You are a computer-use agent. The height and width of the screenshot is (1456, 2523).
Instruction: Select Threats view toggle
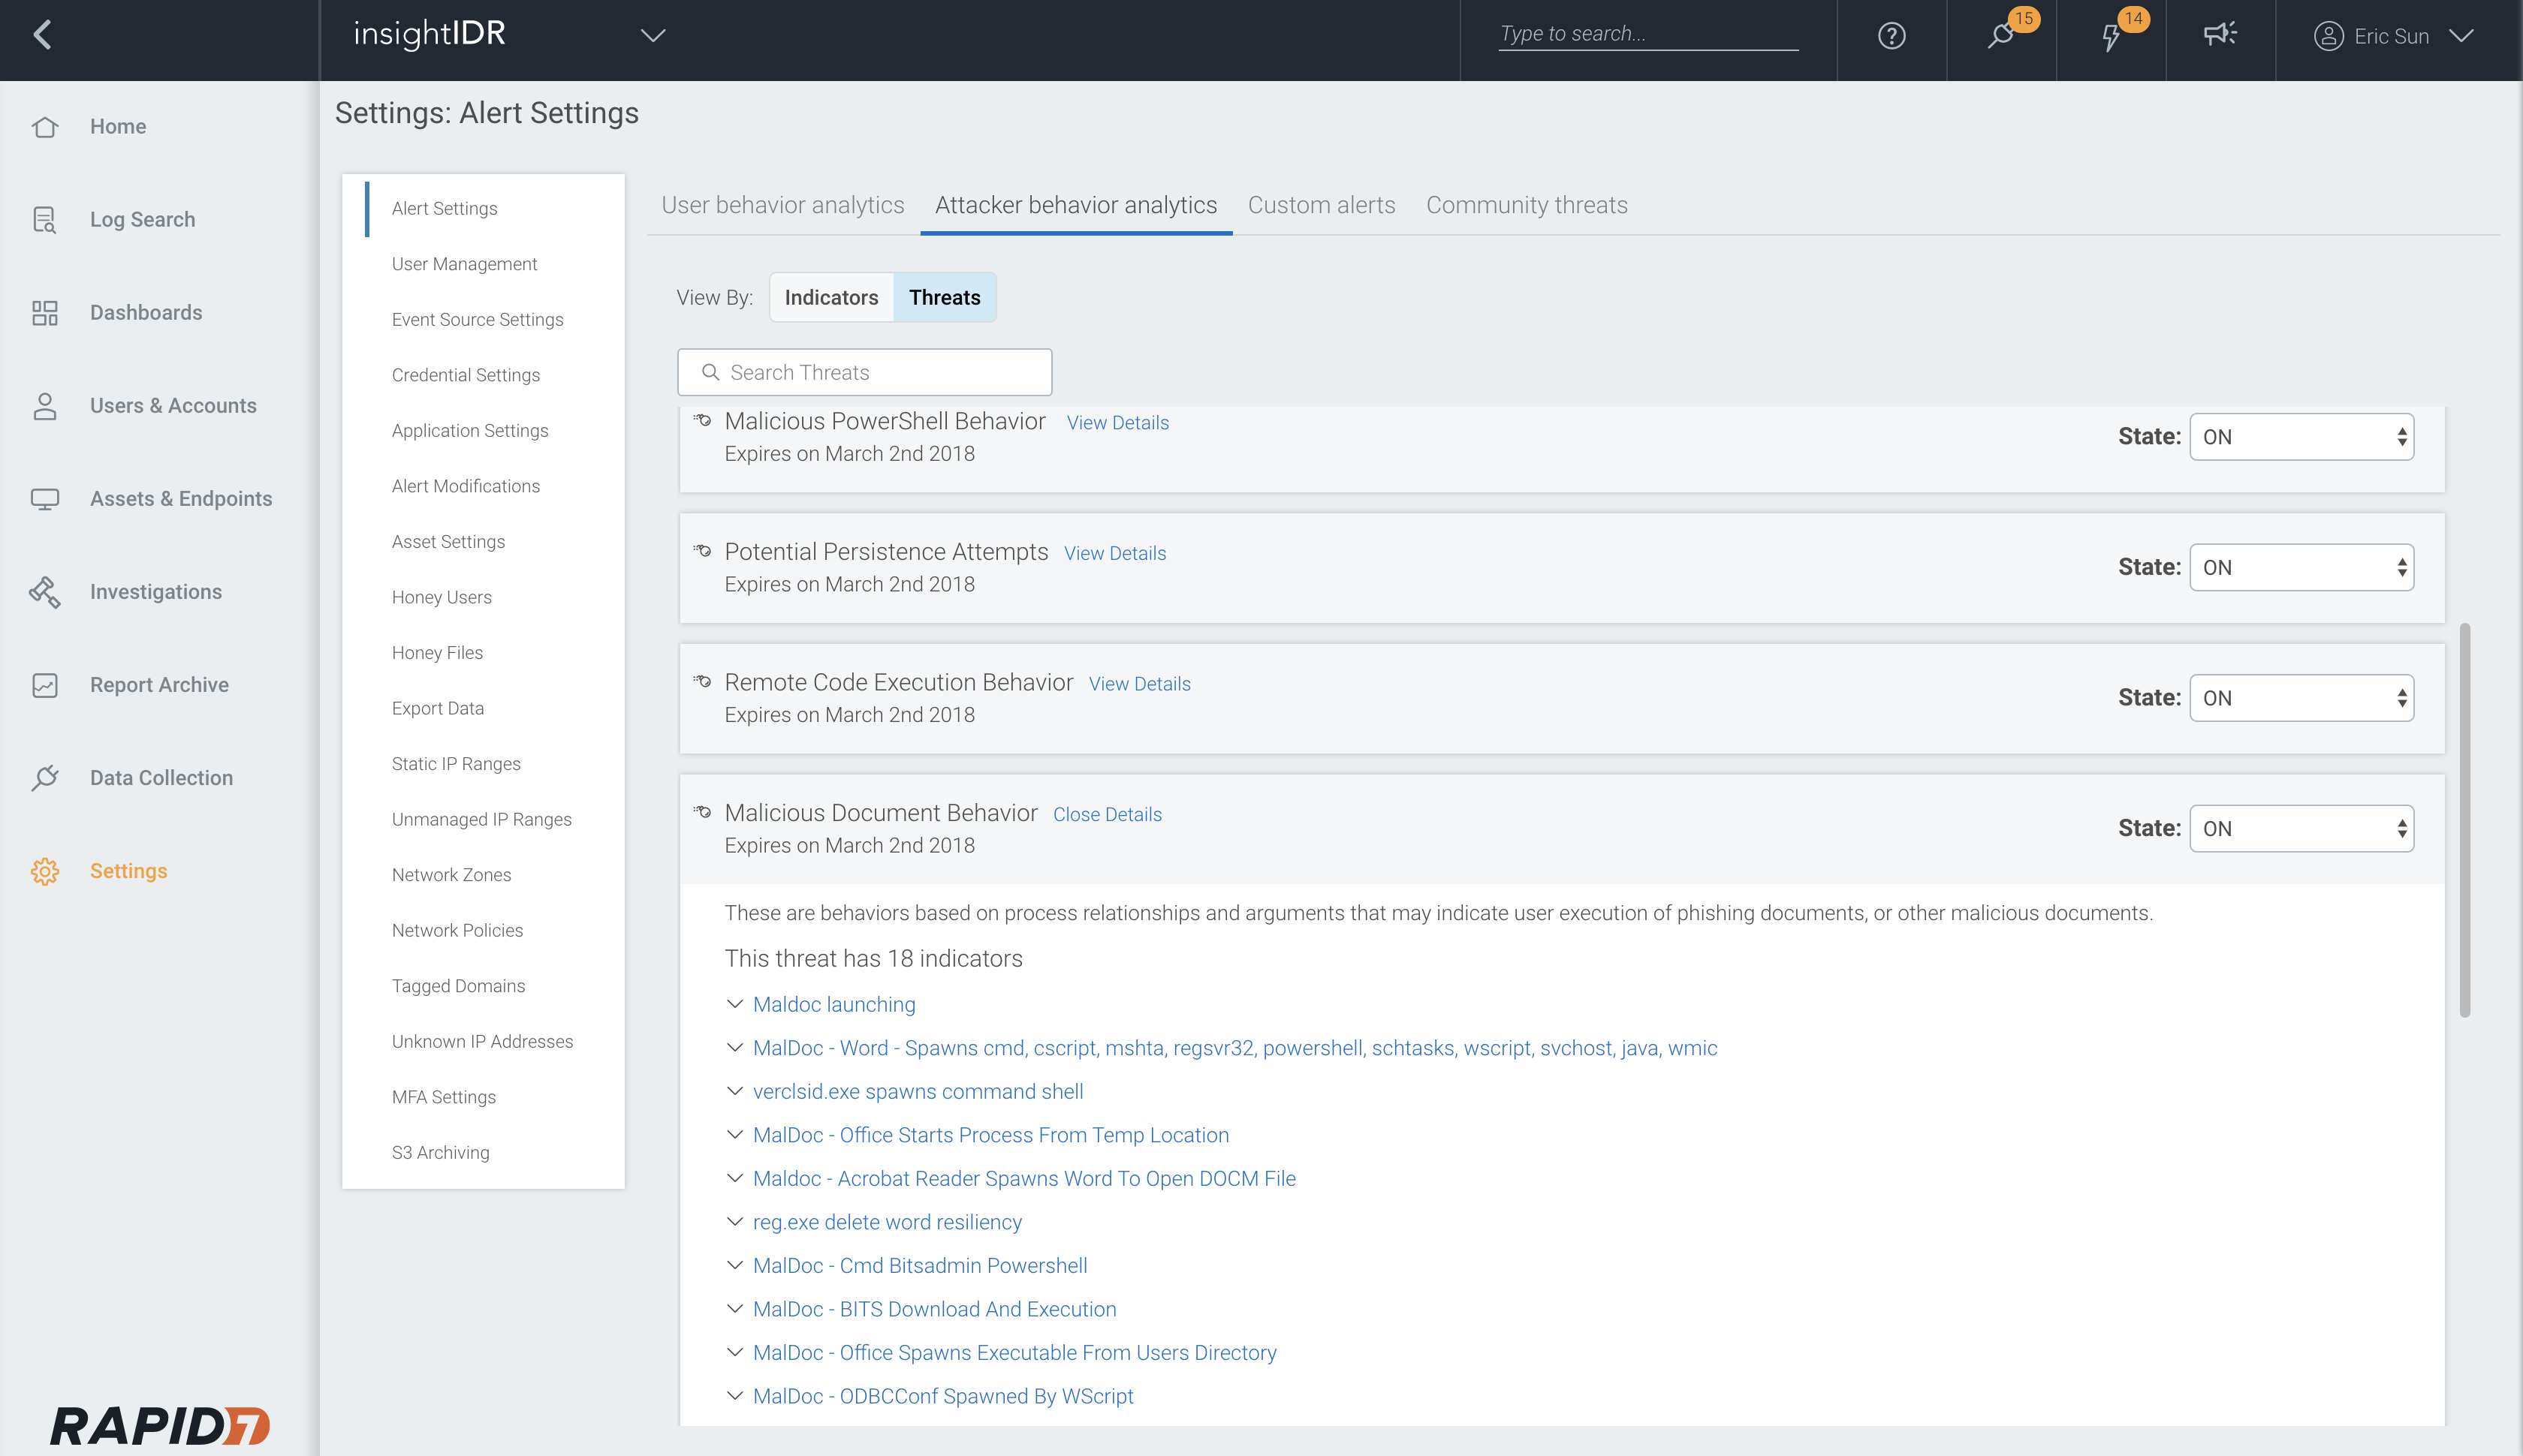tap(943, 298)
